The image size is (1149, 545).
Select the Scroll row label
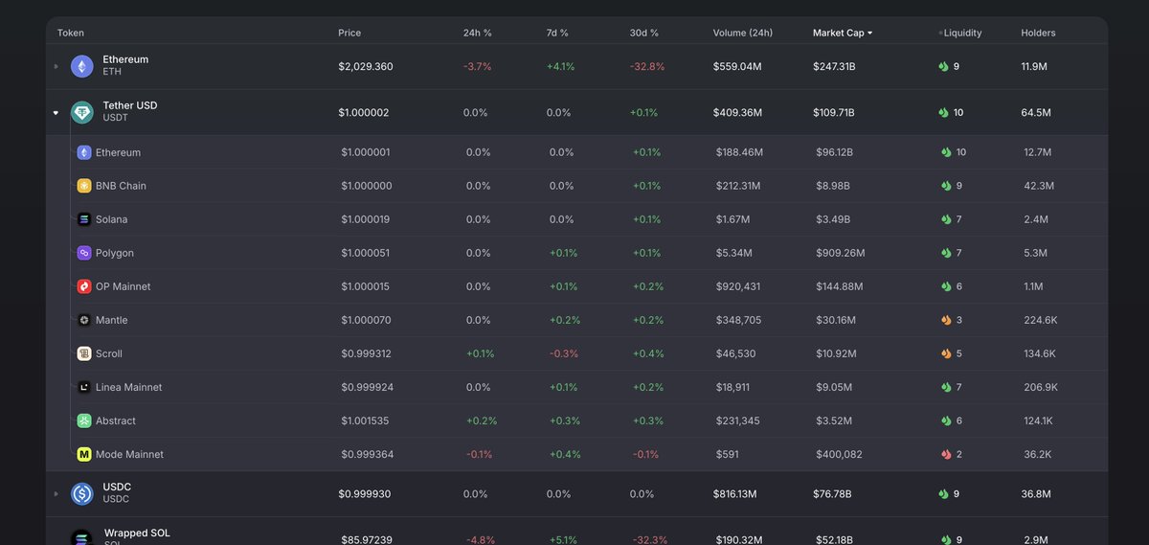pos(109,353)
